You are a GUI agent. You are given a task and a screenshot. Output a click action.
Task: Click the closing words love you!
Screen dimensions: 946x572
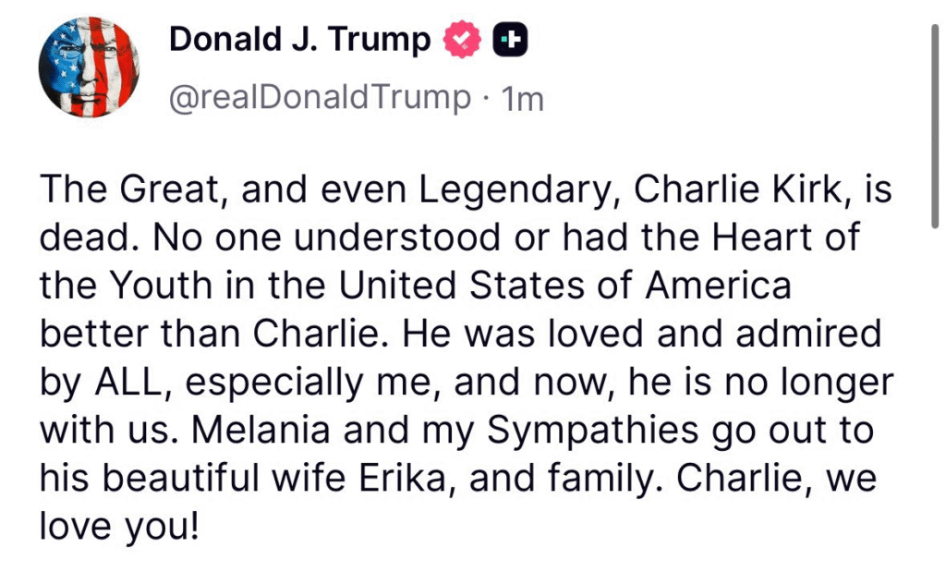coord(119,527)
